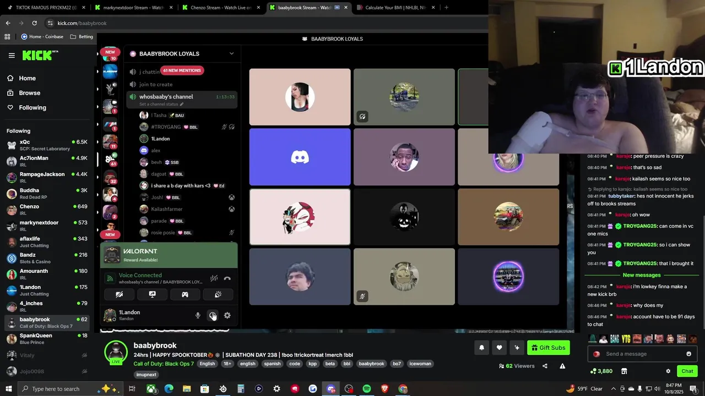Select user 'rosie posie' in voice list
This screenshot has height=396, width=705.
(x=163, y=233)
